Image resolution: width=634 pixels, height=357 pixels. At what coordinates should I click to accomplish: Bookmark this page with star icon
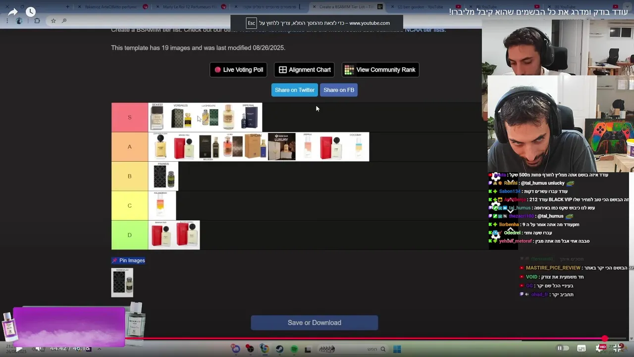[53, 21]
